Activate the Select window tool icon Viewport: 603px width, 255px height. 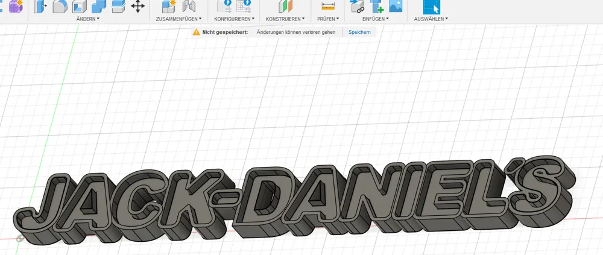click(x=431, y=6)
